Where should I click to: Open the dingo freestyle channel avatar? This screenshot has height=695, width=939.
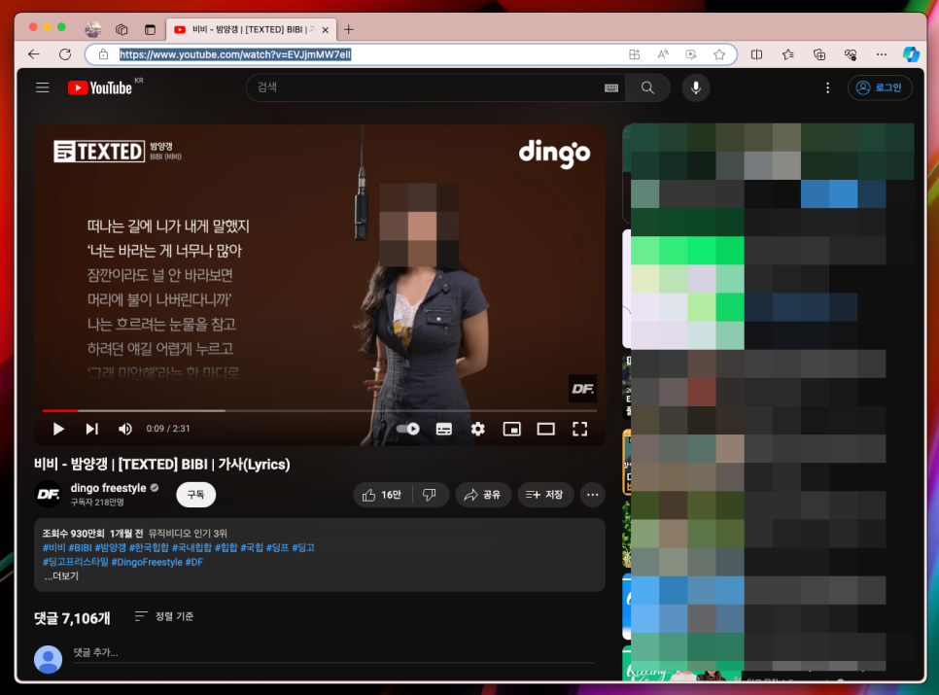[48, 495]
